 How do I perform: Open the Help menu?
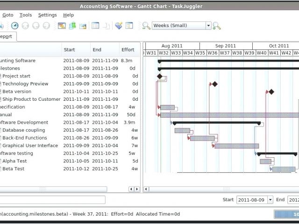click(x=68, y=15)
